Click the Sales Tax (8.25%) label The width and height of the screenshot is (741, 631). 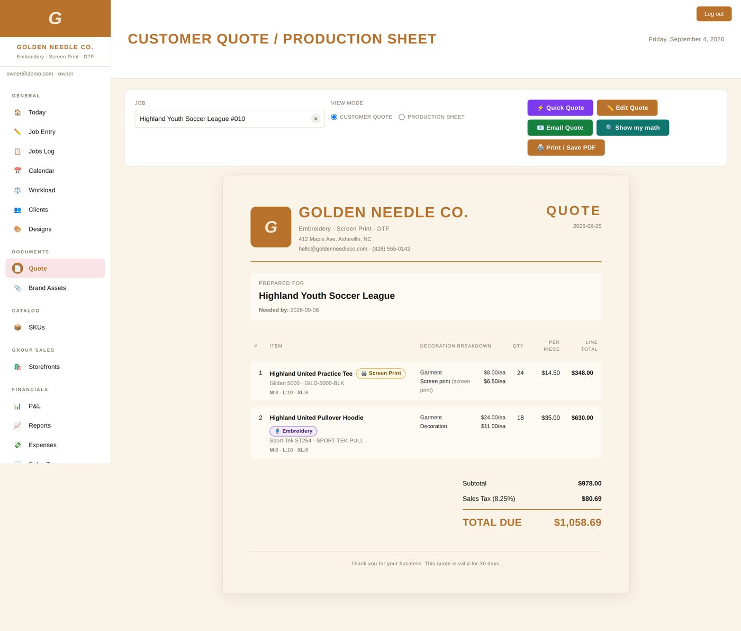(489, 499)
